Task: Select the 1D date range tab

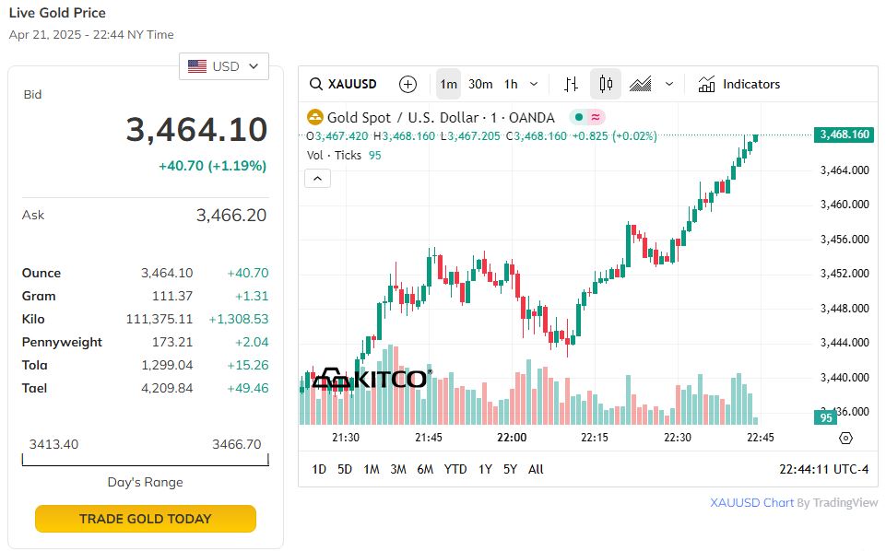Action: pos(319,469)
